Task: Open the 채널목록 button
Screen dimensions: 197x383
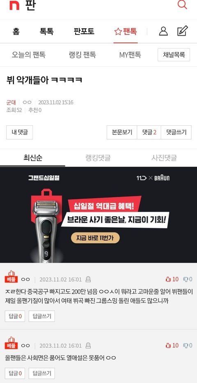Action: tap(174, 55)
